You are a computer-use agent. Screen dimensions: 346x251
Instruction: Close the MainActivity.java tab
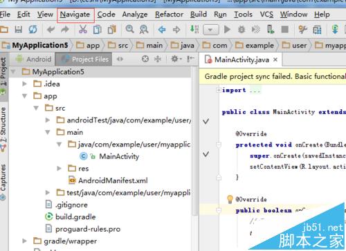(x=275, y=59)
